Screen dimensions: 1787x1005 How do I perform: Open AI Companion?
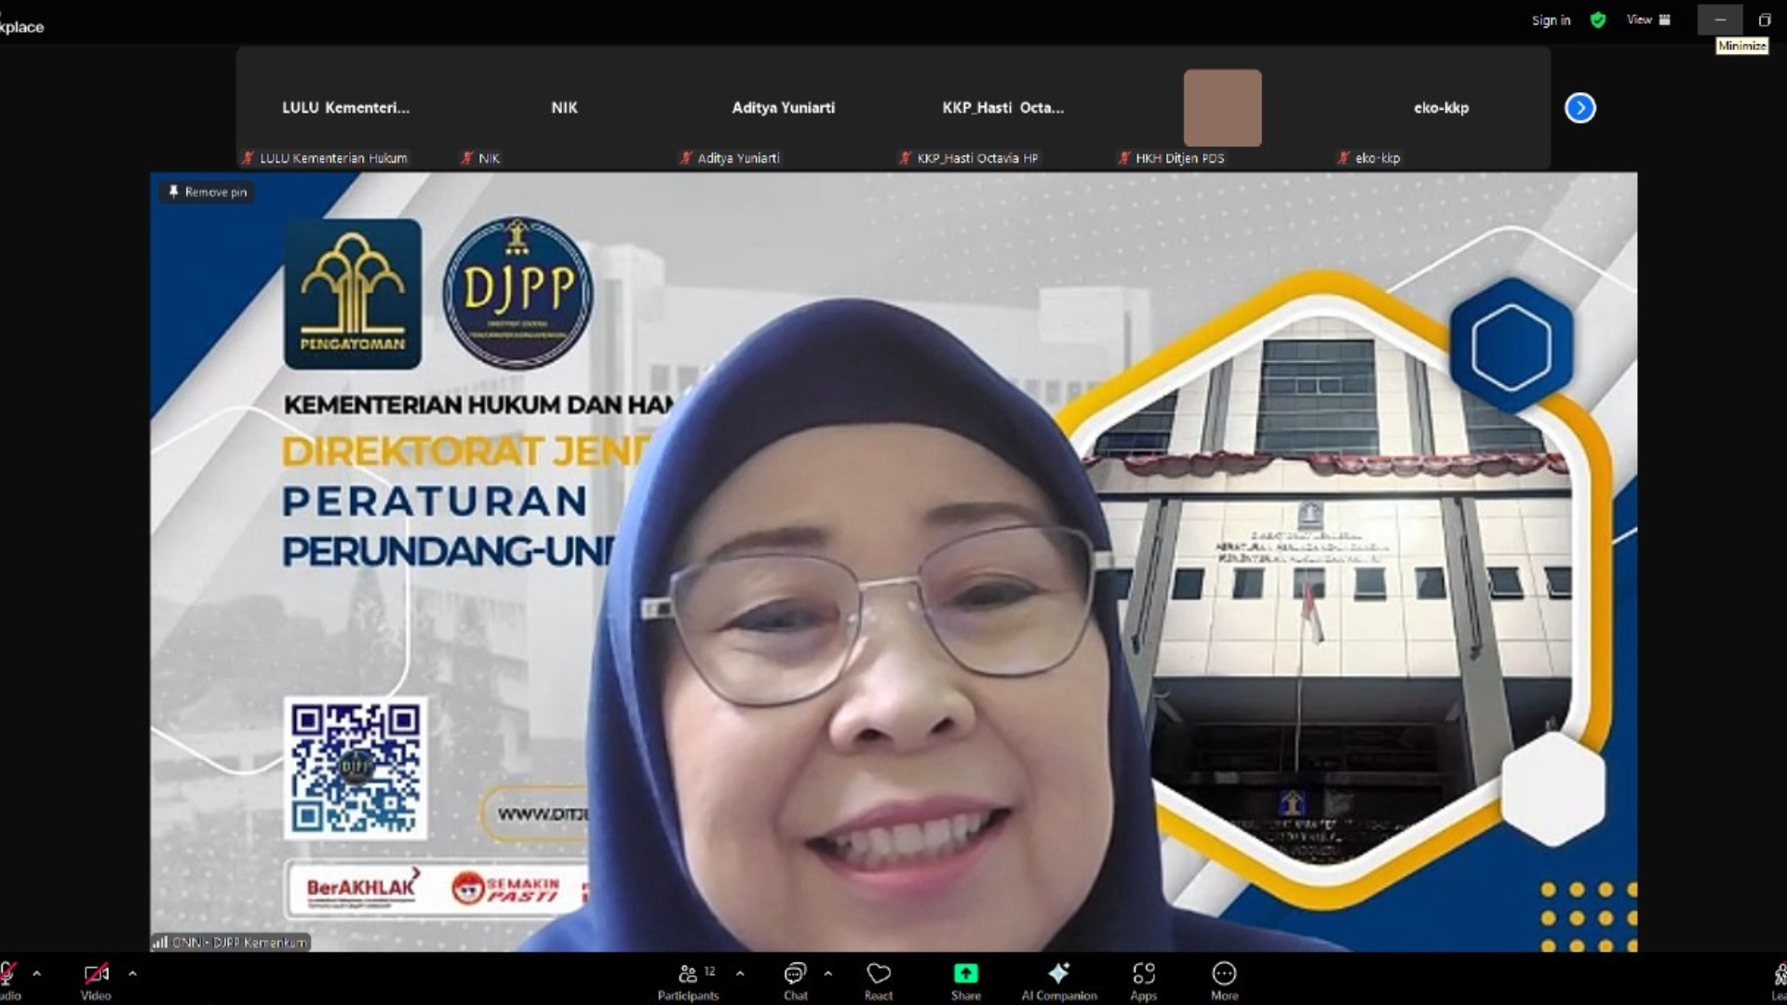pyautogui.click(x=1059, y=982)
